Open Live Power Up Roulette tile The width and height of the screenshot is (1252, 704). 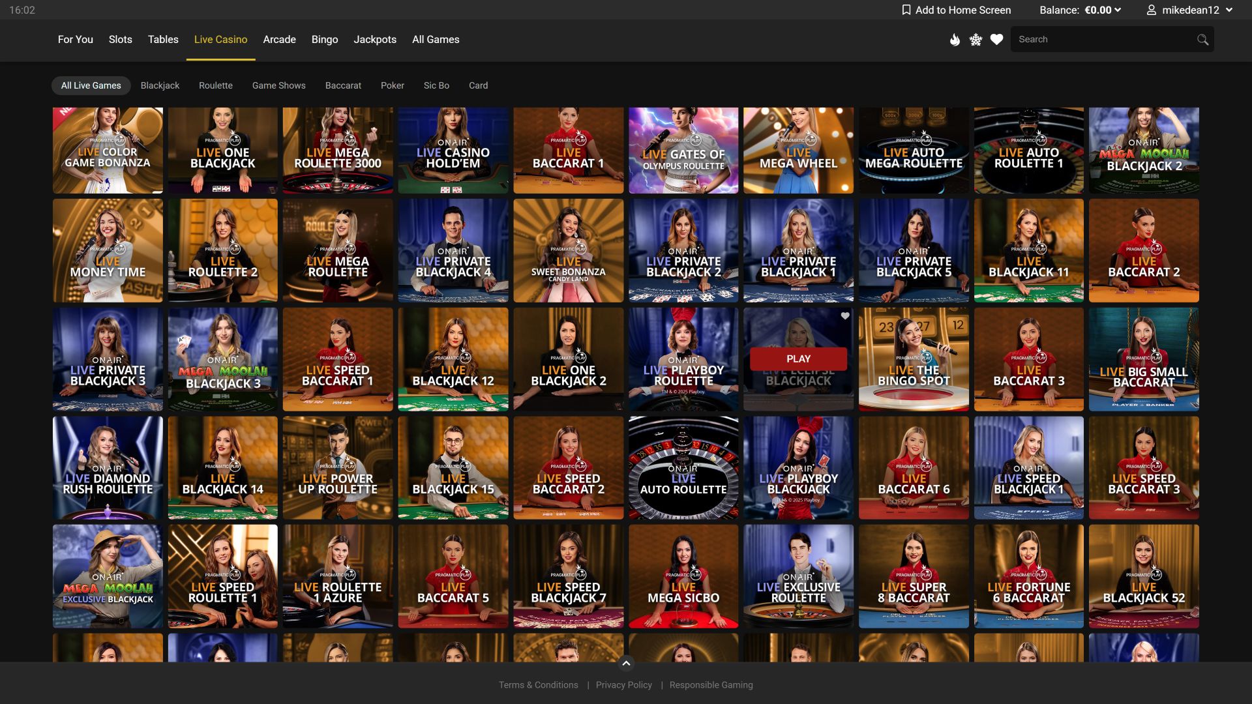click(338, 468)
